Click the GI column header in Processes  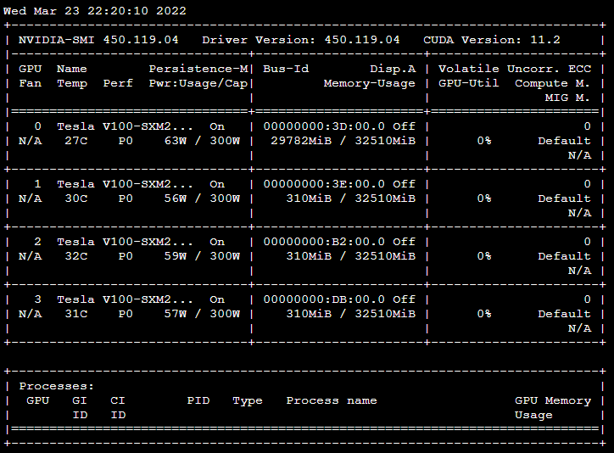point(80,400)
